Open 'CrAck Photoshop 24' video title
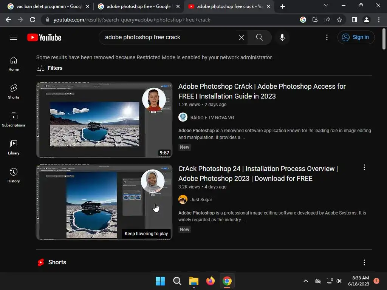 pyautogui.click(x=258, y=174)
